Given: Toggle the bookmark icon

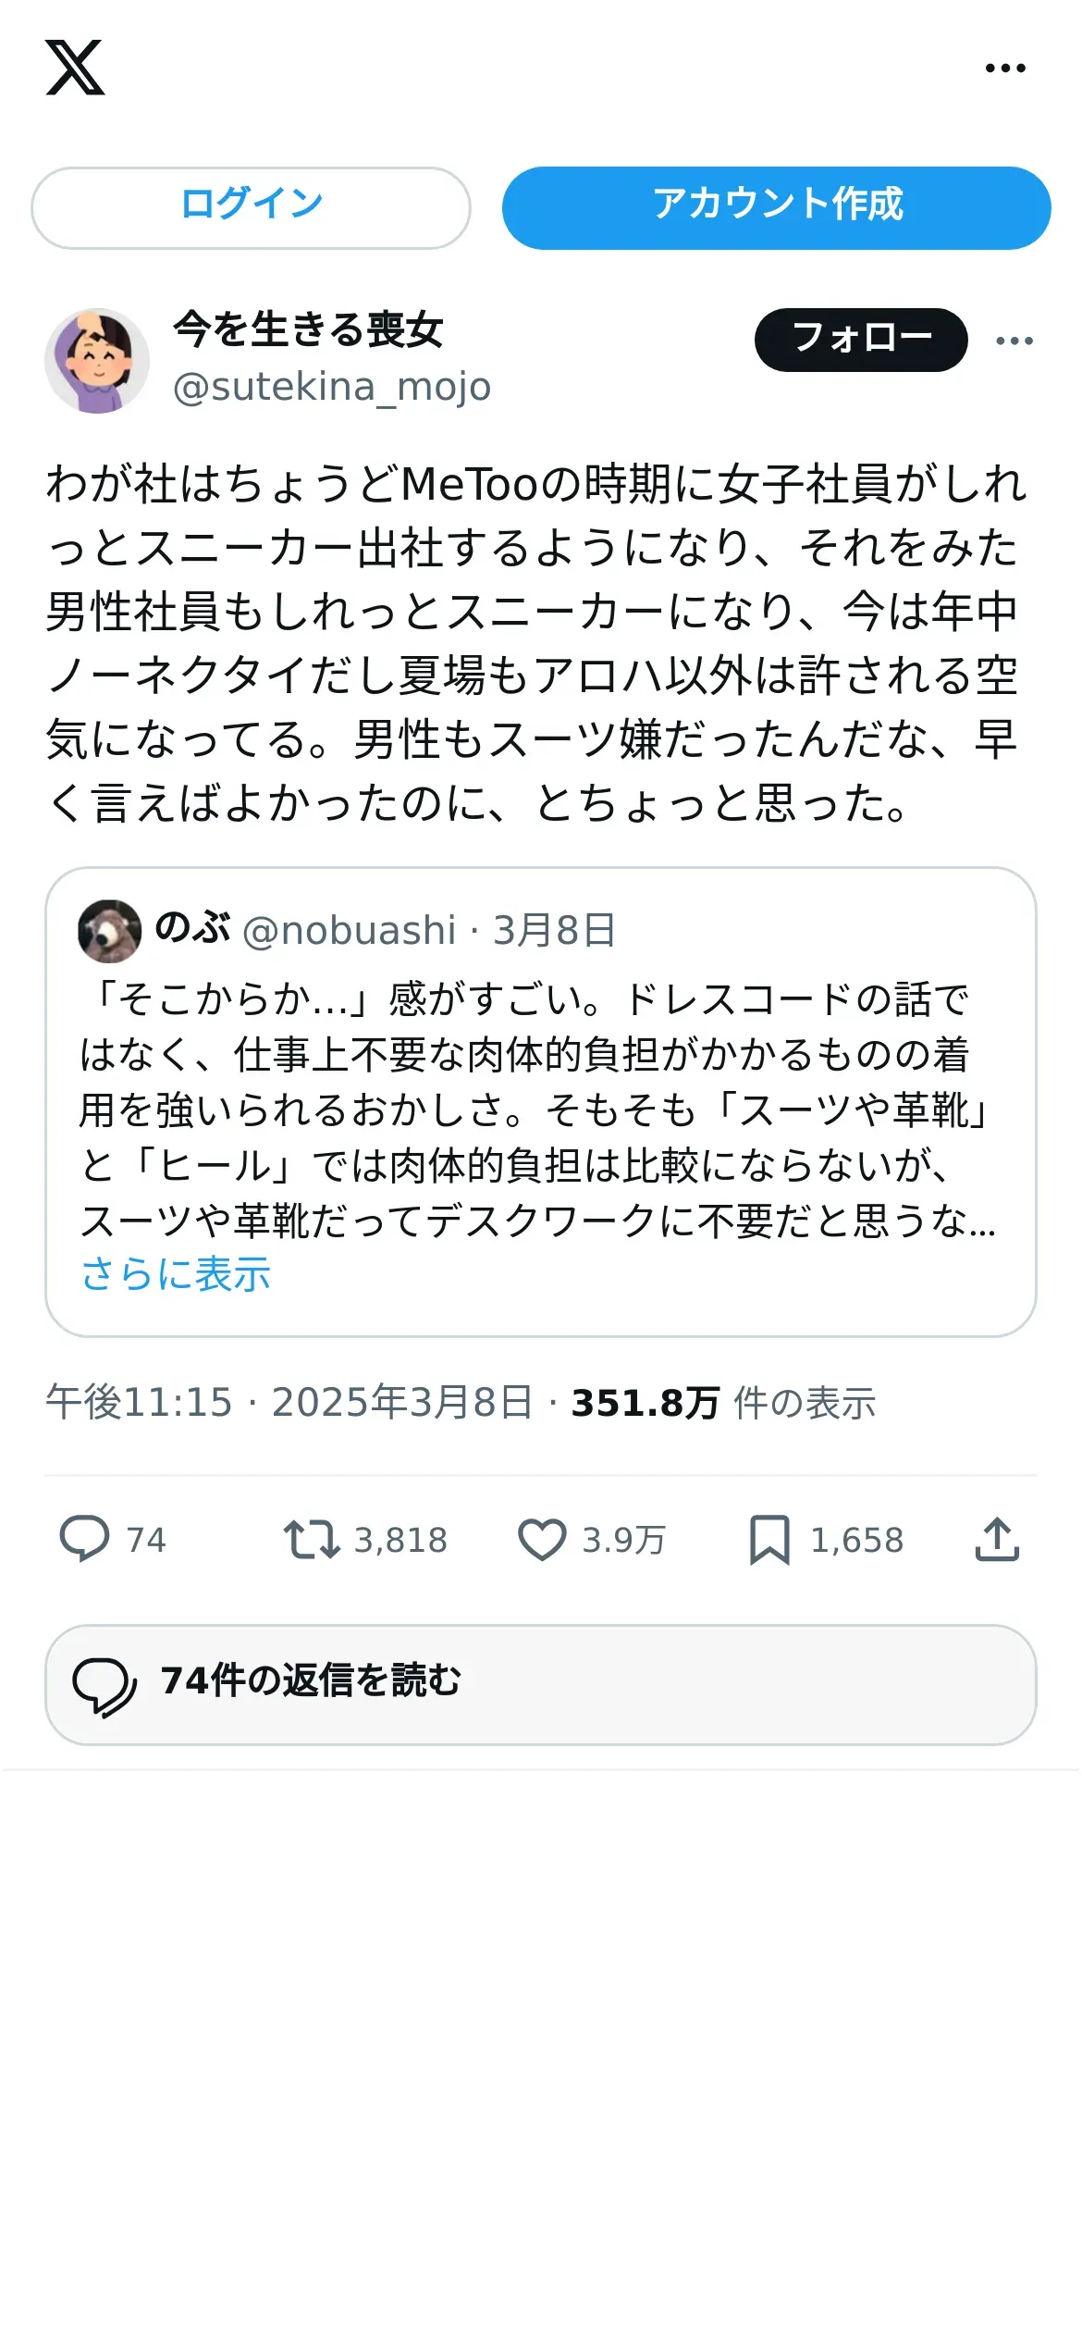Looking at the screenshot, I should pos(769,1540).
